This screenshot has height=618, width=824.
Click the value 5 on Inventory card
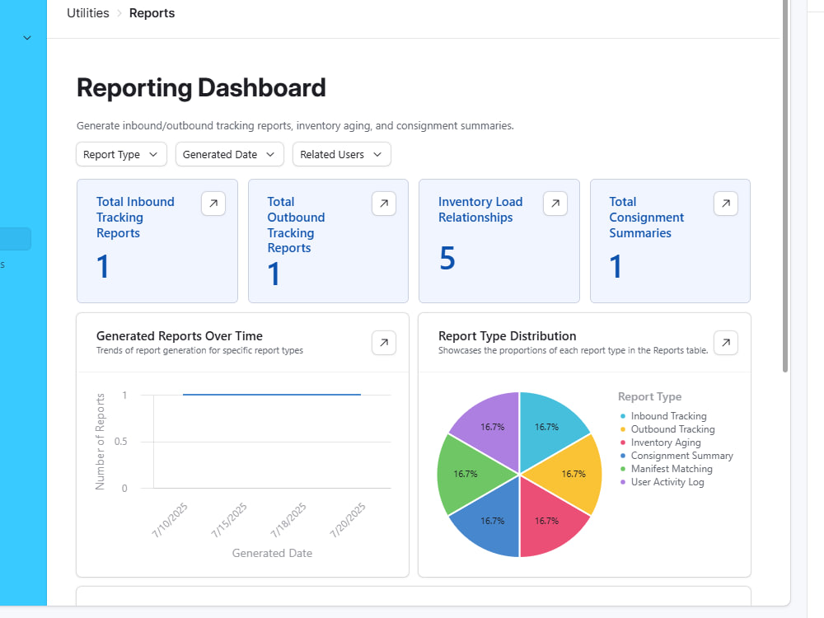(447, 258)
